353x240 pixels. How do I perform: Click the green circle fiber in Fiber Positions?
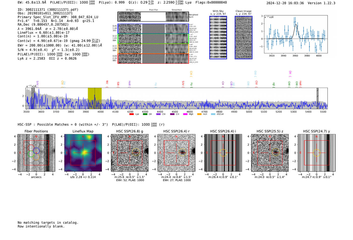[x=31, y=154]
